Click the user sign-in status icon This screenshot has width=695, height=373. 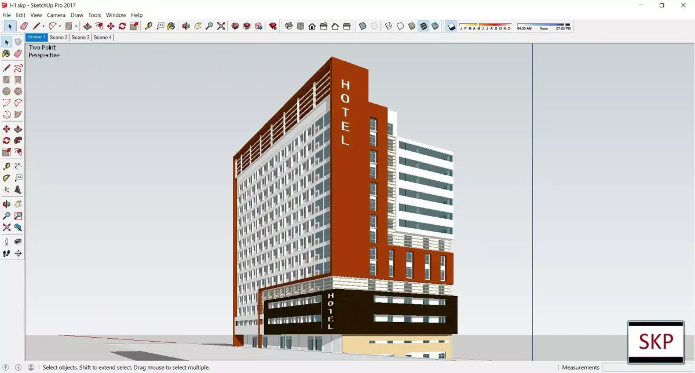(x=31, y=367)
